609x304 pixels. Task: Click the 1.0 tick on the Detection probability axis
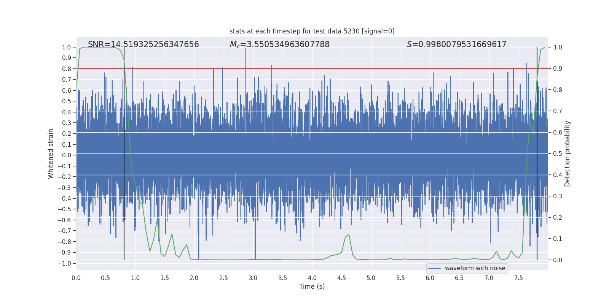pos(558,47)
